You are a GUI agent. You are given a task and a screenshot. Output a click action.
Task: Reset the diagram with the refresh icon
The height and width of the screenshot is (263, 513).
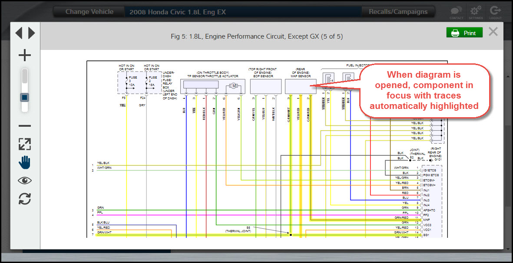pos(25,199)
